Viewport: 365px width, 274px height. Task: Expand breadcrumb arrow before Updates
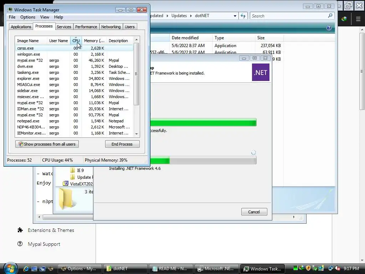[x=168, y=16]
